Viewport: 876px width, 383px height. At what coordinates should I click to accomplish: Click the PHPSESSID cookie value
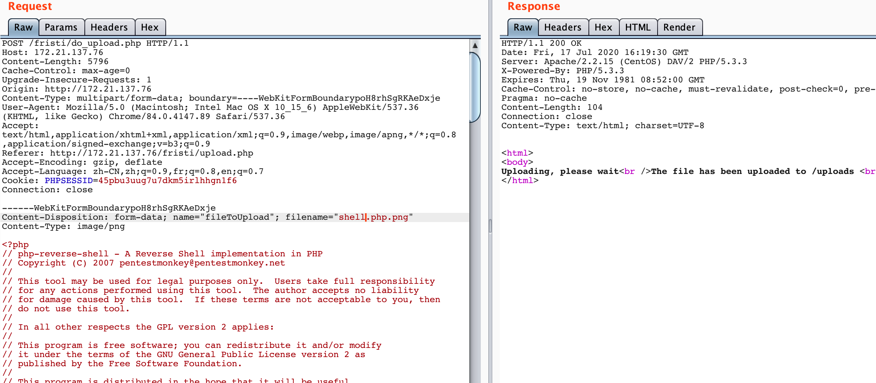[168, 180]
